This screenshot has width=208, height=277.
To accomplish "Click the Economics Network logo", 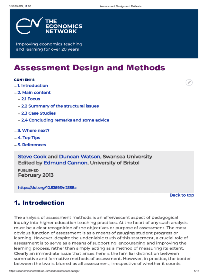I will click(29, 26).
